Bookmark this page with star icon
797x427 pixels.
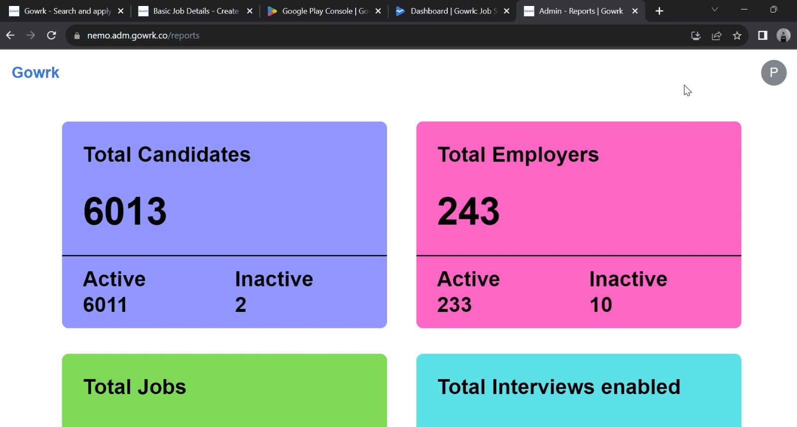[x=737, y=35]
